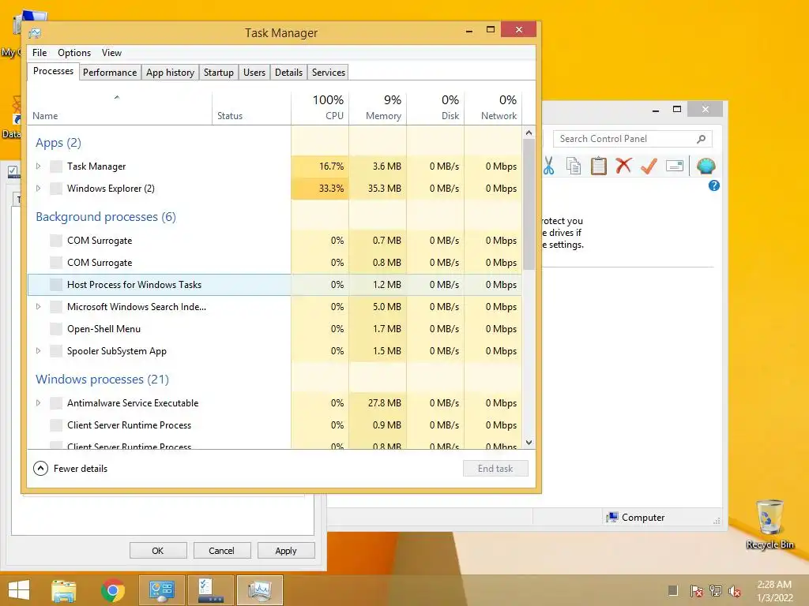The width and height of the screenshot is (809, 606).
Task: Sort by the Name column header
Action: click(x=120, y=107)
